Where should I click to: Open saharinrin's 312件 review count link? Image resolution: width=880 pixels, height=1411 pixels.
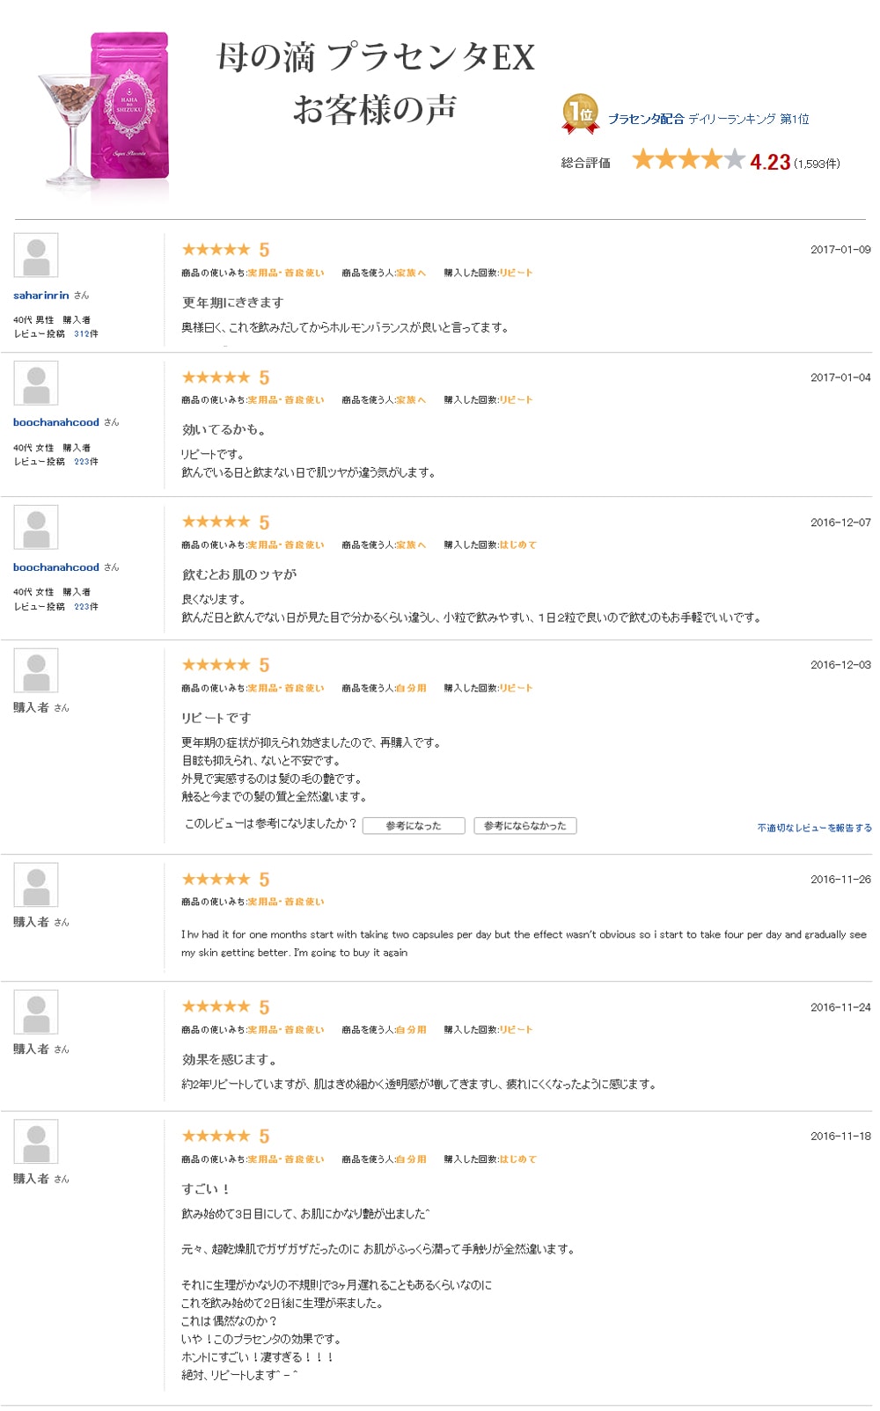[86, 334]
